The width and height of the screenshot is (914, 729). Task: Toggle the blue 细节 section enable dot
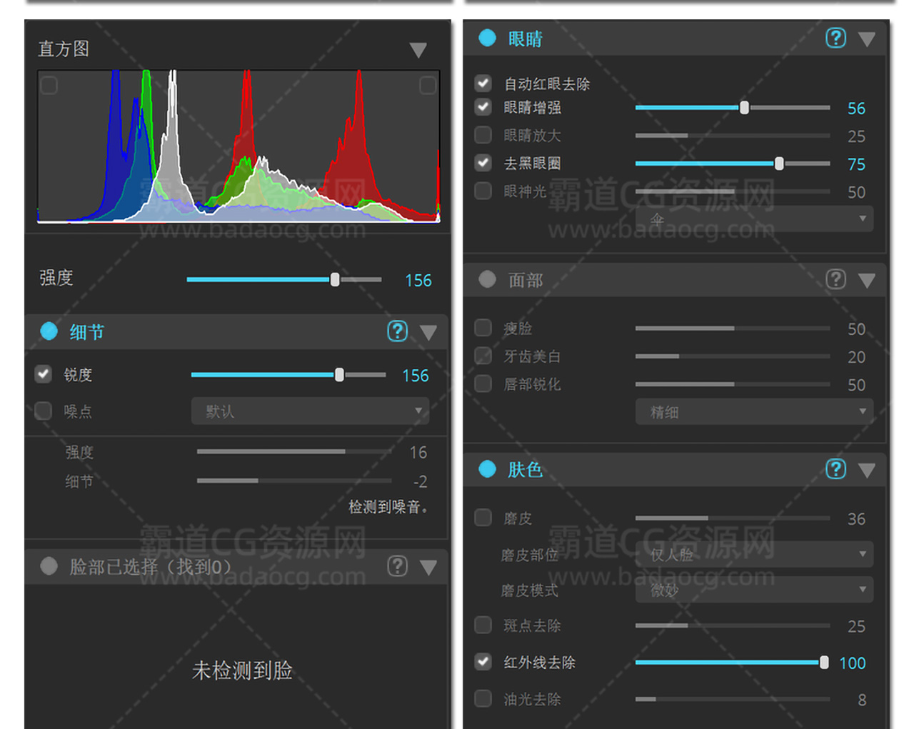(x=49, y=331)
